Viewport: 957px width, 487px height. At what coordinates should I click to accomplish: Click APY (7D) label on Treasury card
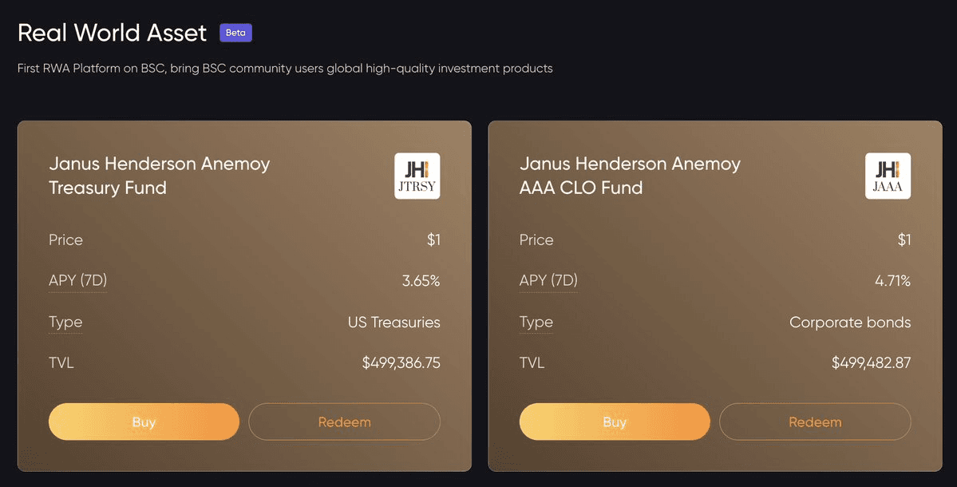[x=77, y=280]
